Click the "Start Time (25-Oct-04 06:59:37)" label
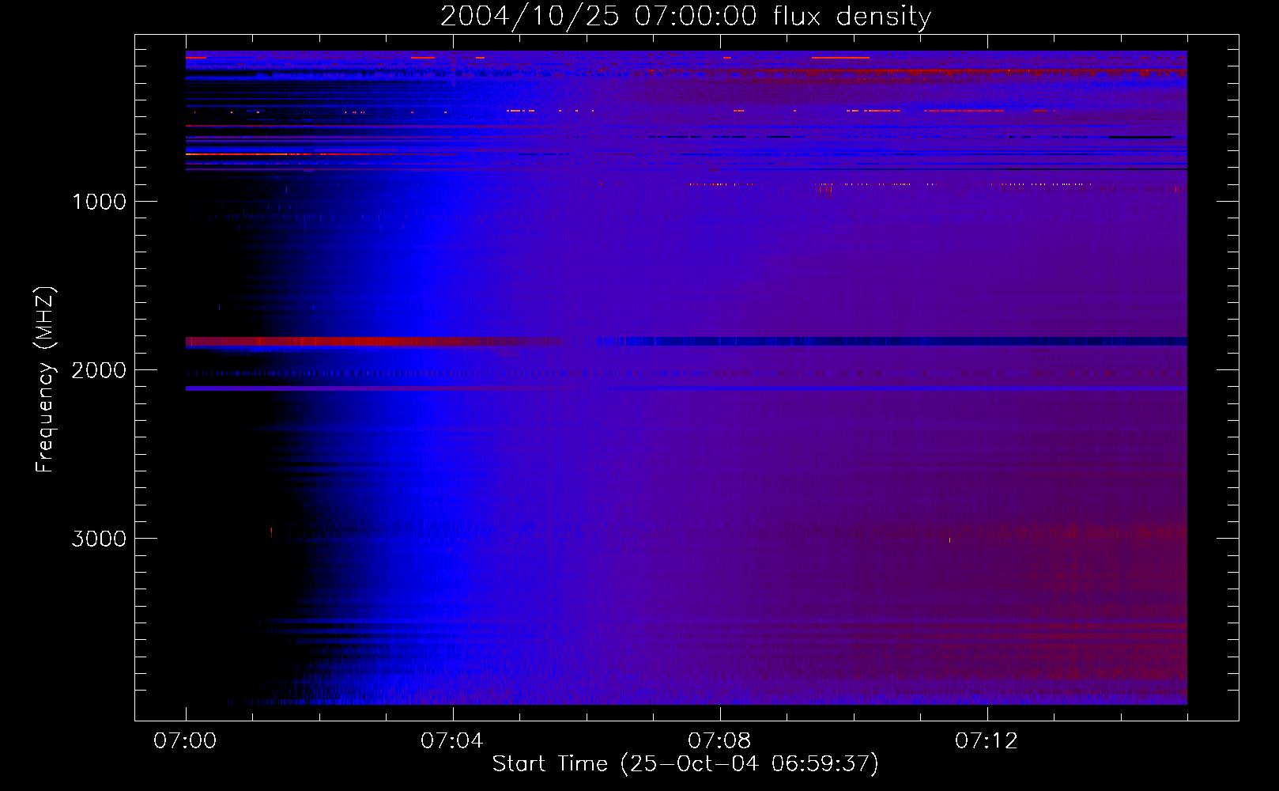The width and height of the screenshot is (1279, 791). pyautogui.click(x=685, y=764)
